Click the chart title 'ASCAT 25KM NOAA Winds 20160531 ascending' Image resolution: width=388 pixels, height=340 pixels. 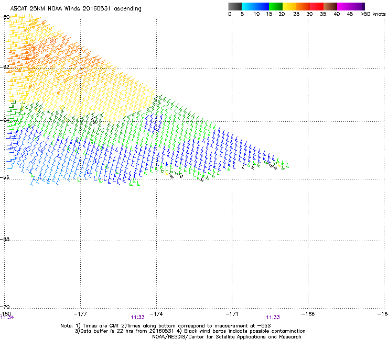point(76,9)
